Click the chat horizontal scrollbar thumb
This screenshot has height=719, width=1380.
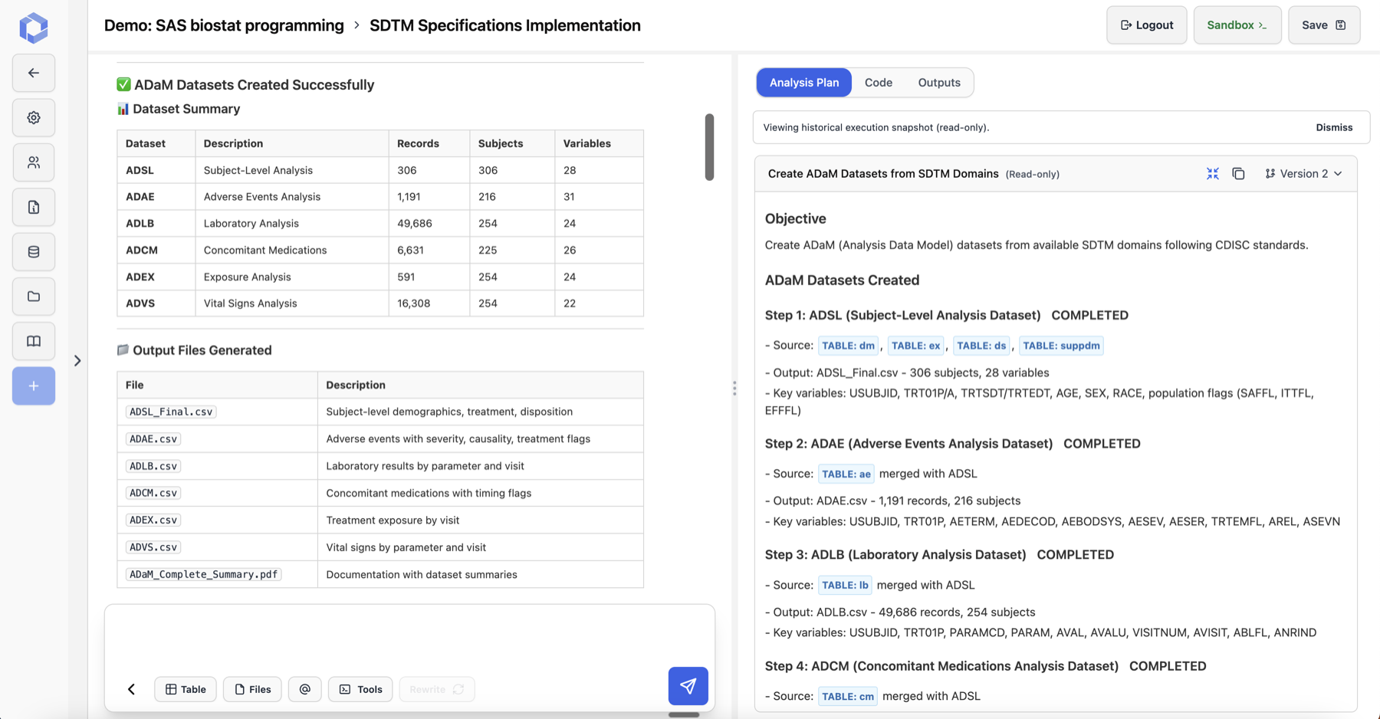pyautogui.click(x=684, y=715)
